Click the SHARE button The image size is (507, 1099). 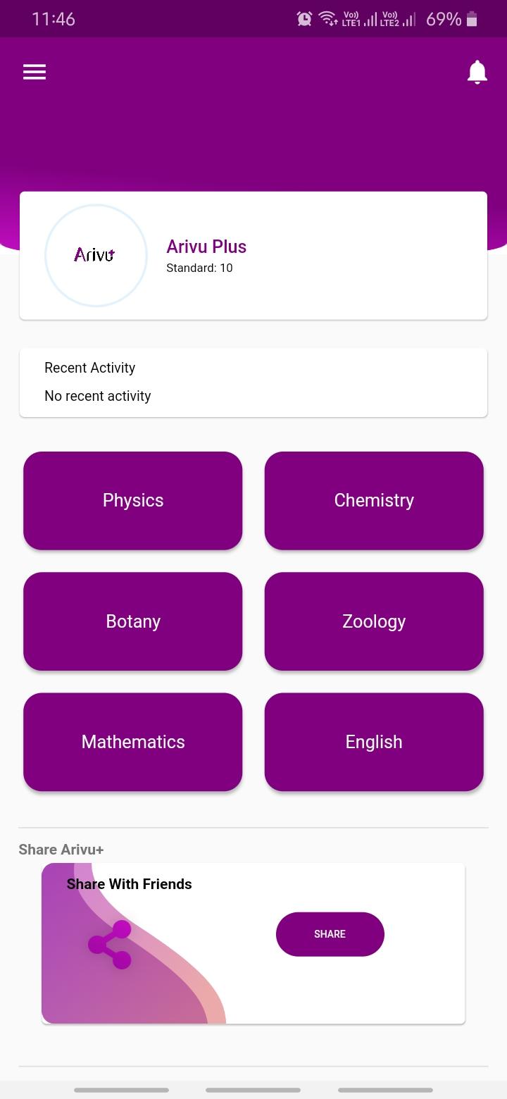pos(330,934)
